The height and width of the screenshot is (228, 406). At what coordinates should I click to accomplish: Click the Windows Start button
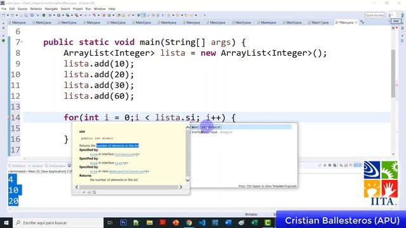6,222
